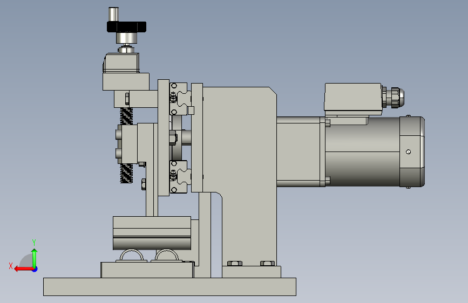Select the black star-shaped hand knob
This screenshot has width=468, height=303.
pyautogui.click(x=126, y=26)
